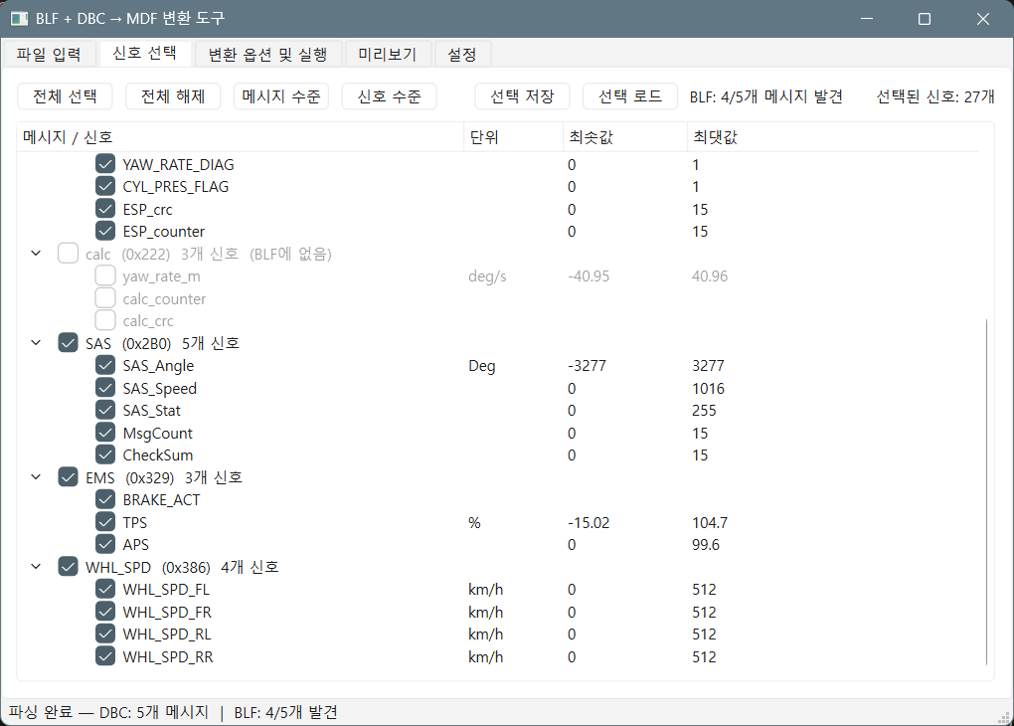This screenshot has height=726, width=1014.
Task: Click the 선택된 신호: 27개 label
Action: click(935, 96)
